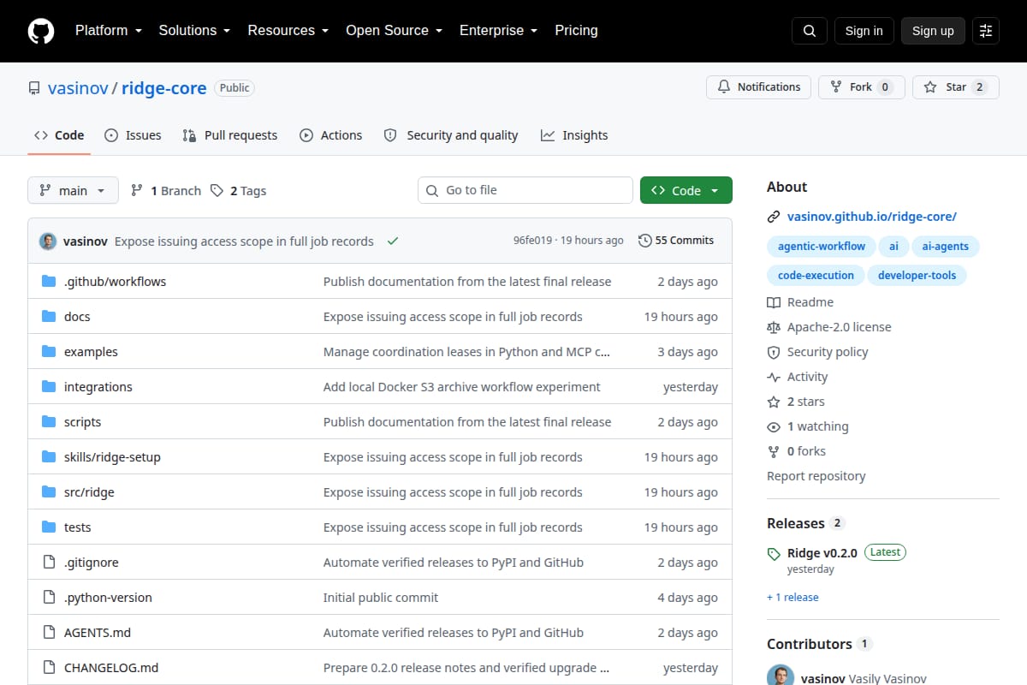Expand the Platform menu
The width and height of the screenshot is (1027, 685).
pyautogui.click(x=109, y=31)
